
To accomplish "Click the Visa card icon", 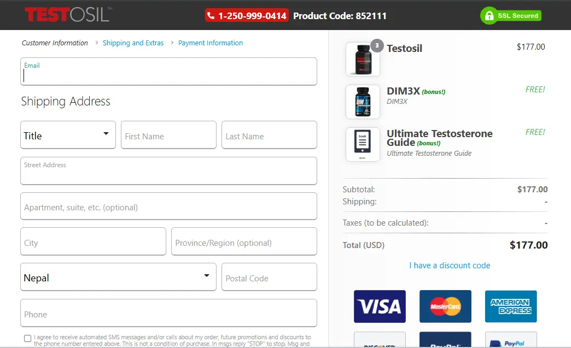I will click(x=380, y=306).
